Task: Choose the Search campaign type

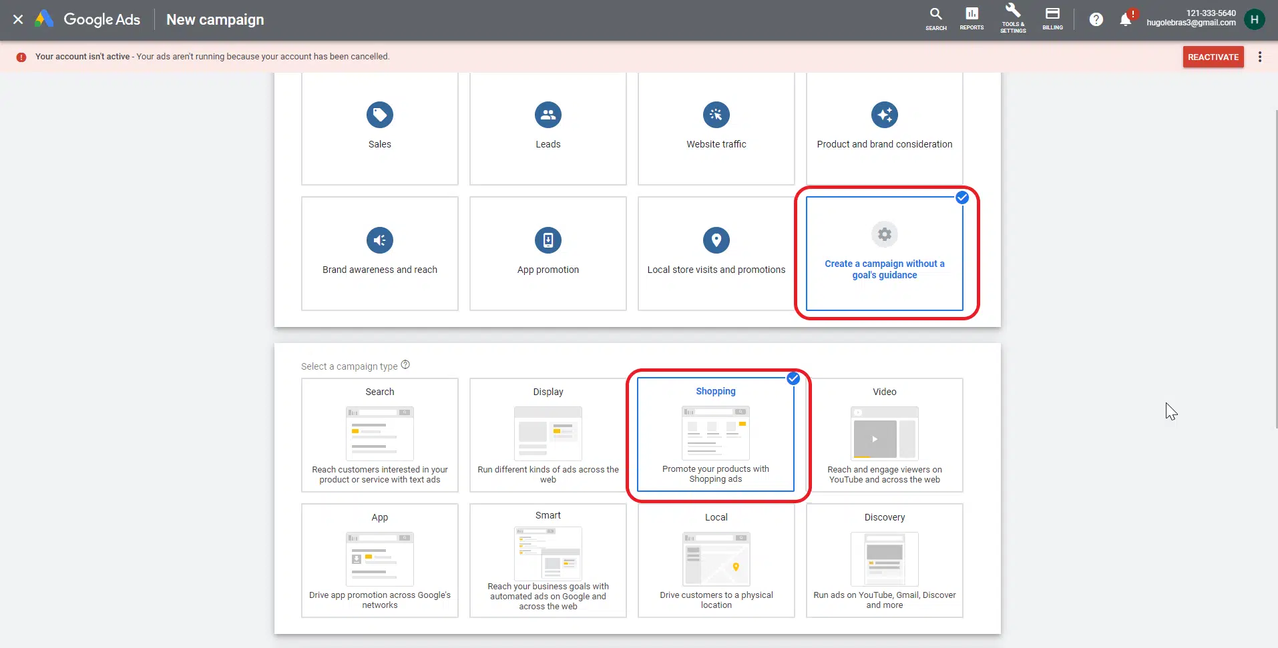Action: pos(379,435)
